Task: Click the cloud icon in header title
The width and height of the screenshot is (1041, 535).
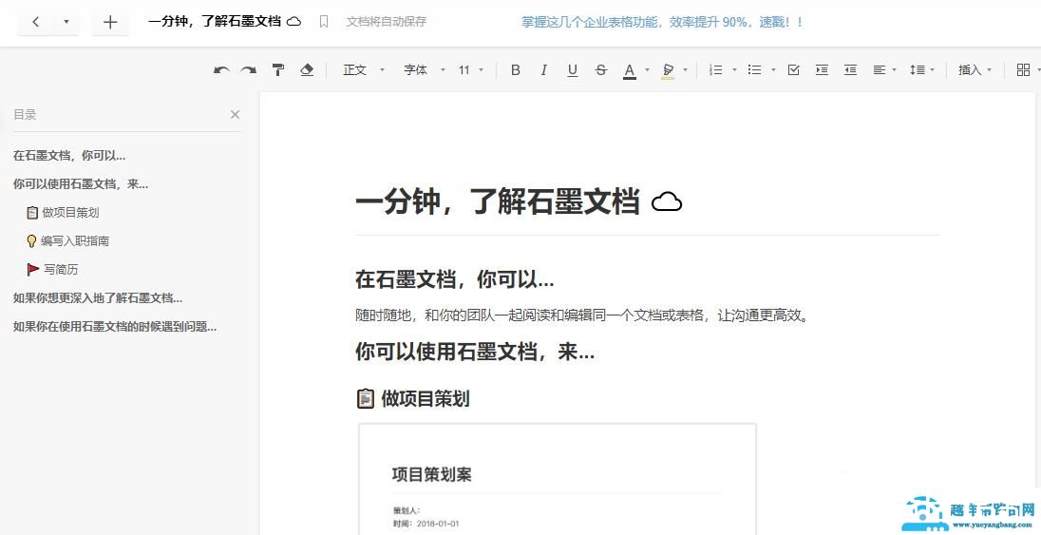Action: coord(294,22)
